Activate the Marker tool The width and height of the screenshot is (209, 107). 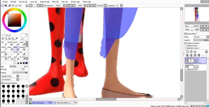(x=4, y=49)
